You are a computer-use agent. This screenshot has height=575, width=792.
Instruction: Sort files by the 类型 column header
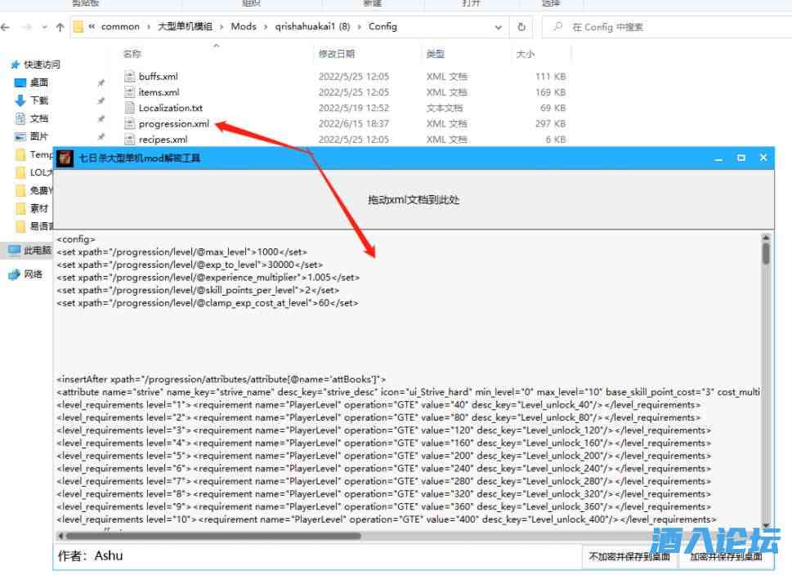436,54
